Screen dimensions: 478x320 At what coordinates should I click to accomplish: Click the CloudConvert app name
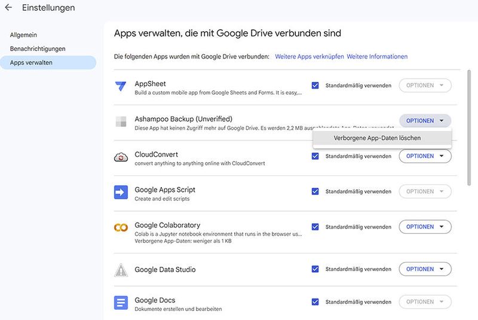click(x=157, y=155)
